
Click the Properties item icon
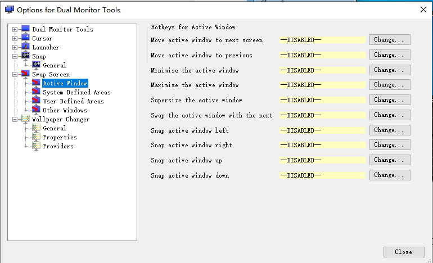(36, 137)
